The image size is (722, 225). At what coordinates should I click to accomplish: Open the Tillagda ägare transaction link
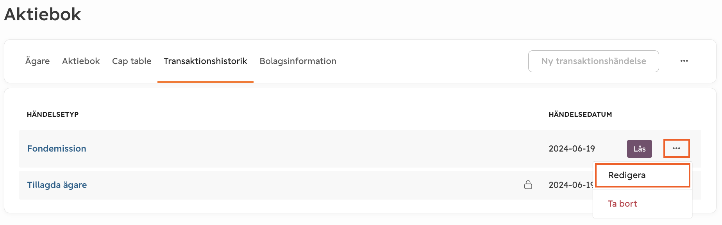pos(57,185)
